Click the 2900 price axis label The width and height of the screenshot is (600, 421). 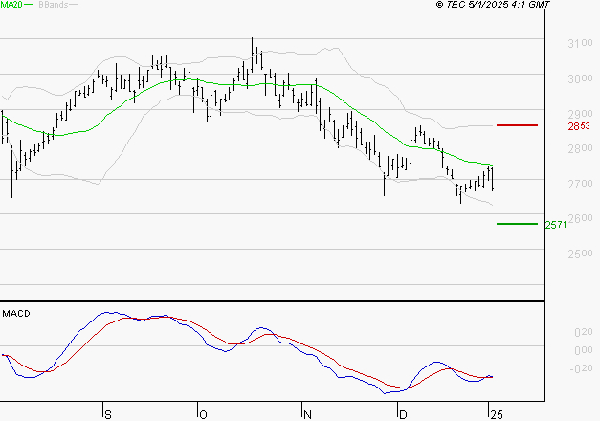(580, 114)
